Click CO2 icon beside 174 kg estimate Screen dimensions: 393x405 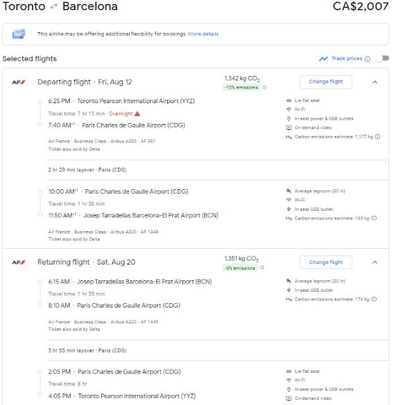click(289, 299)
